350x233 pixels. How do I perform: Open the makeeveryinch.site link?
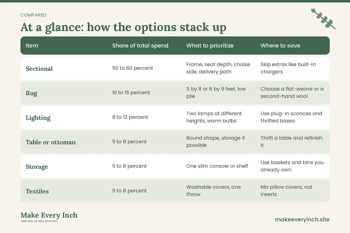pyautogui.click(x=302, y=219)
